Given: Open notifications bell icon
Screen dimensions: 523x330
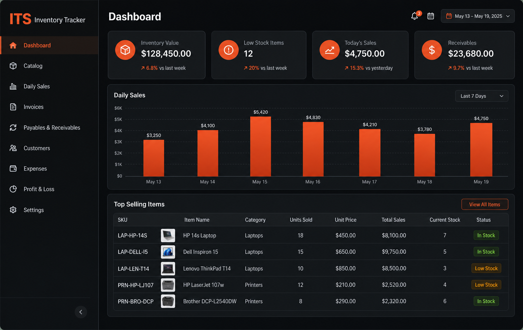Looking at the screenshot, I should [x=414, y=16].
